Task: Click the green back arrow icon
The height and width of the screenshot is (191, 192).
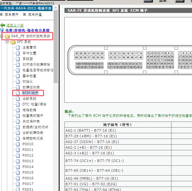Action: [3, 25]
